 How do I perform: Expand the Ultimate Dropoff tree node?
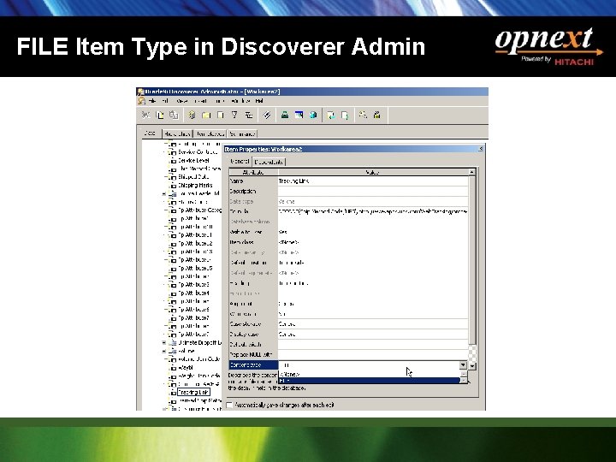(164, 343)
